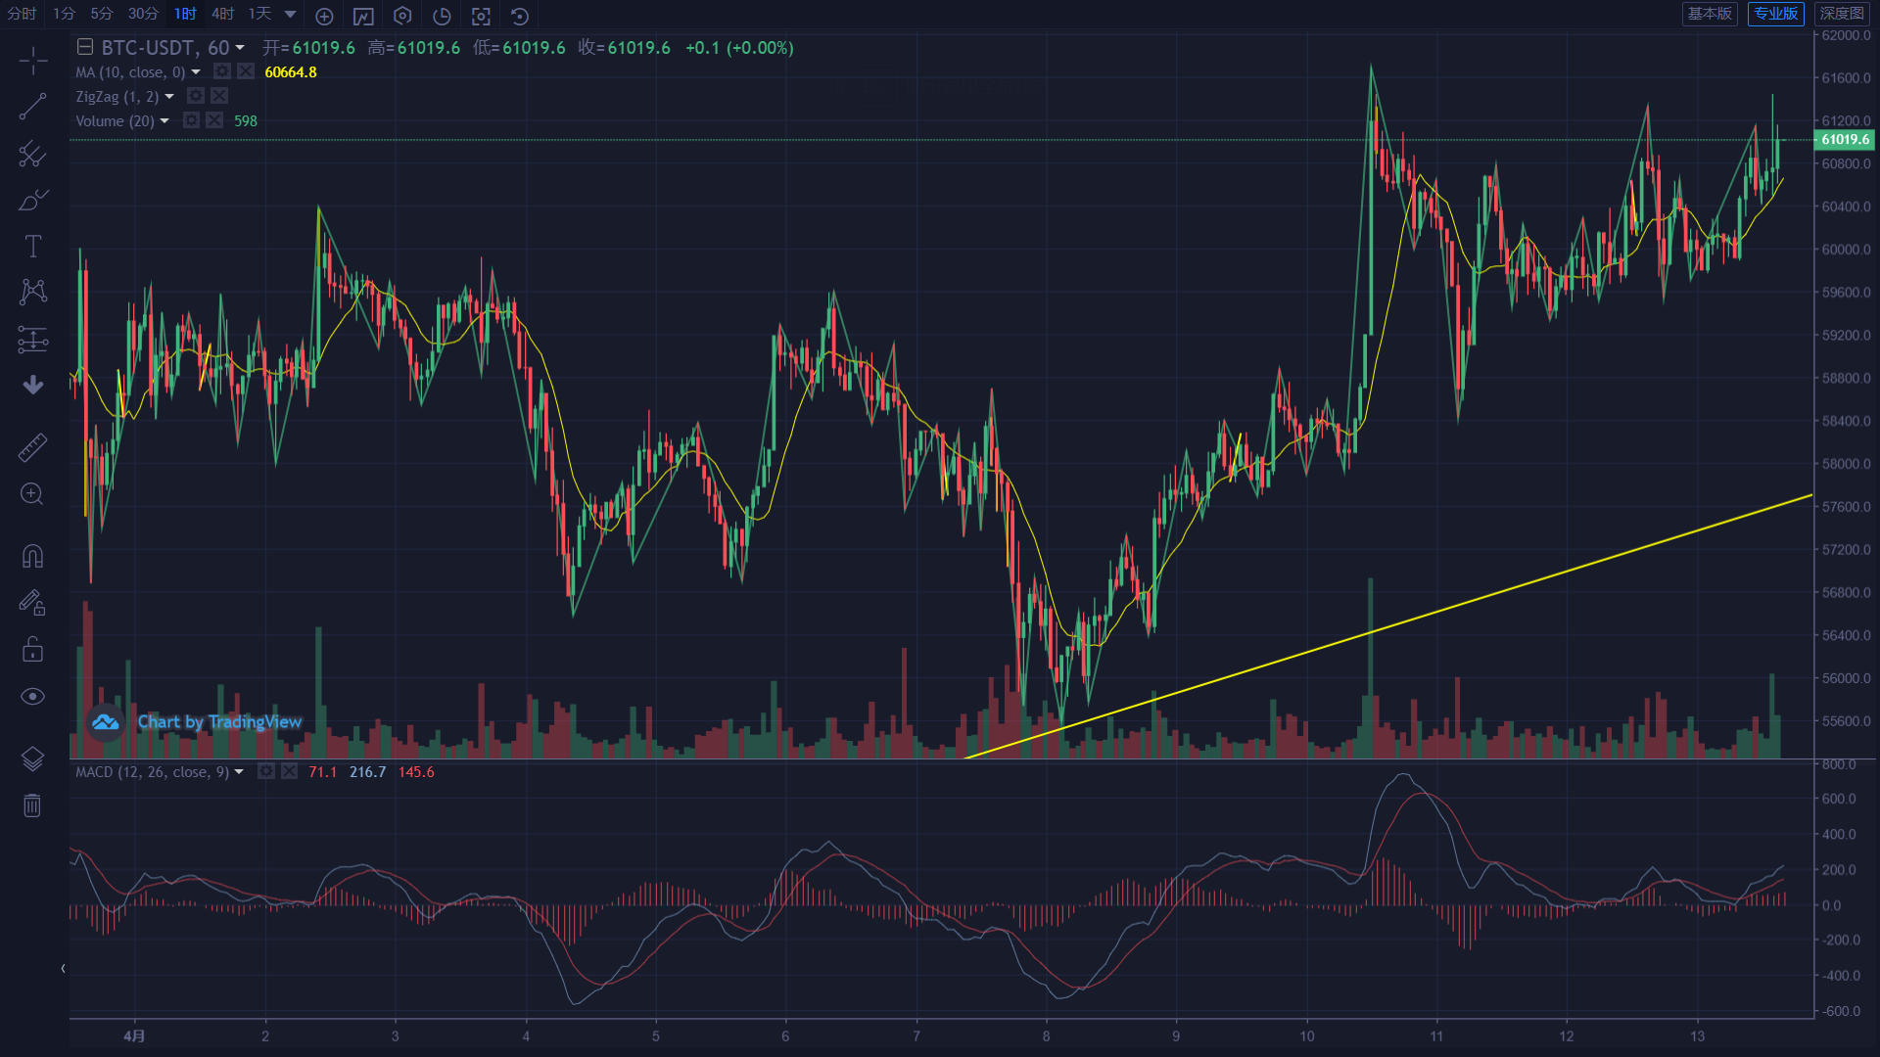Screen dimensions: 1880x1057
Task: Select the 1分 timeframe
Action: pos(64,14)
